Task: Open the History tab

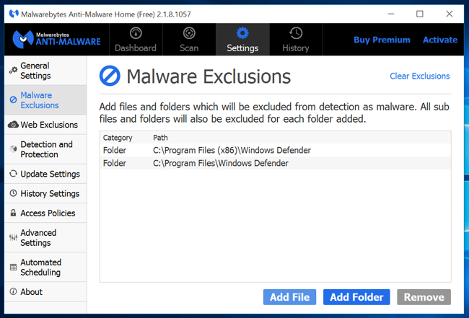Action: [x=296, y=40]
